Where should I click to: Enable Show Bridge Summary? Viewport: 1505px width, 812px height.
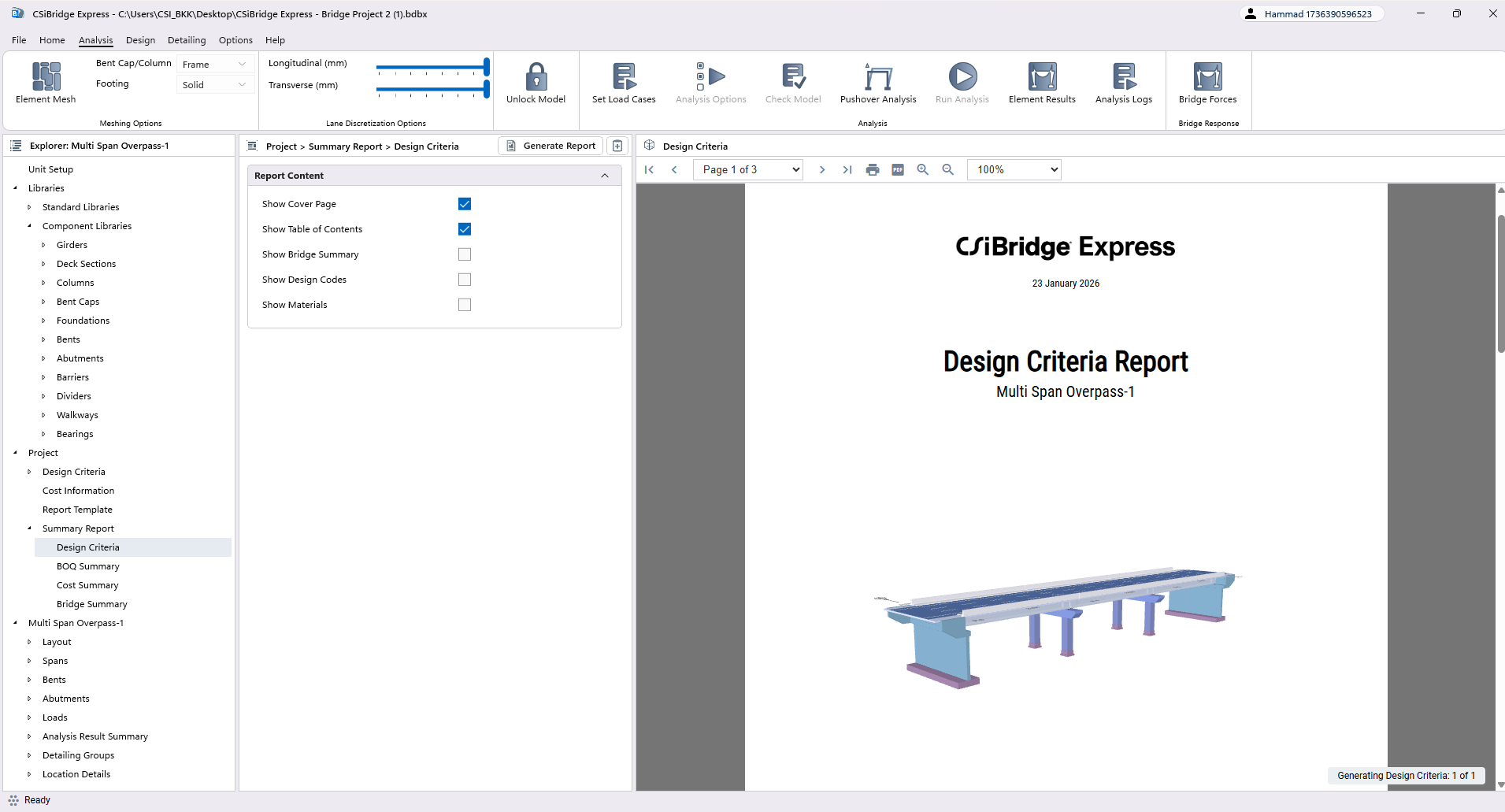point(465,254)
